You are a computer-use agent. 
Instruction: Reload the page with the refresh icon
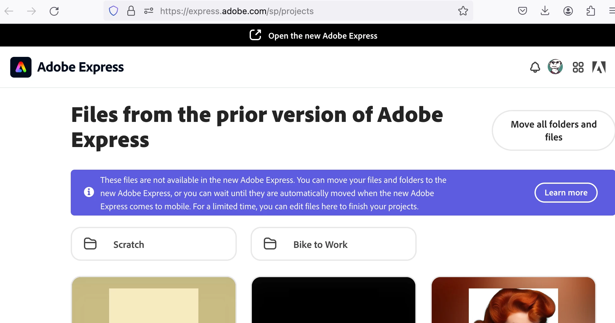(54, 11)
